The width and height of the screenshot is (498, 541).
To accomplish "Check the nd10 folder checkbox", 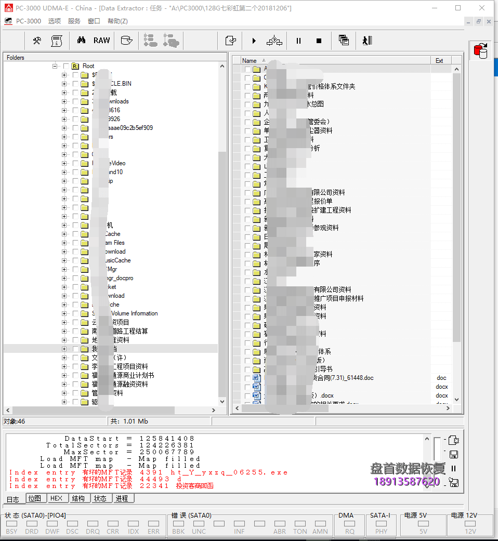I will pos(75,172).
